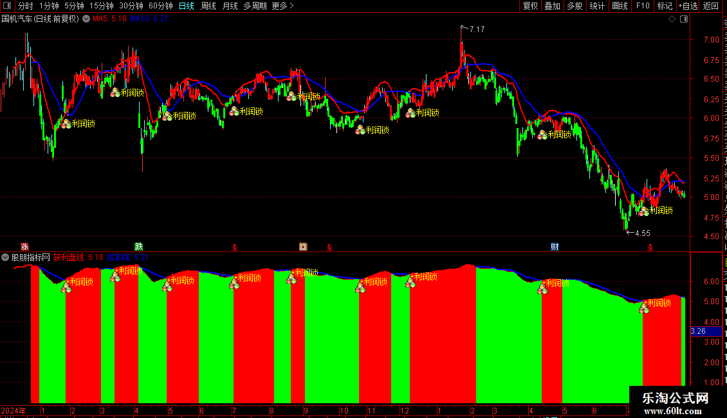
Task: Select the 周线 weekly tab
Action: point(208,6)
